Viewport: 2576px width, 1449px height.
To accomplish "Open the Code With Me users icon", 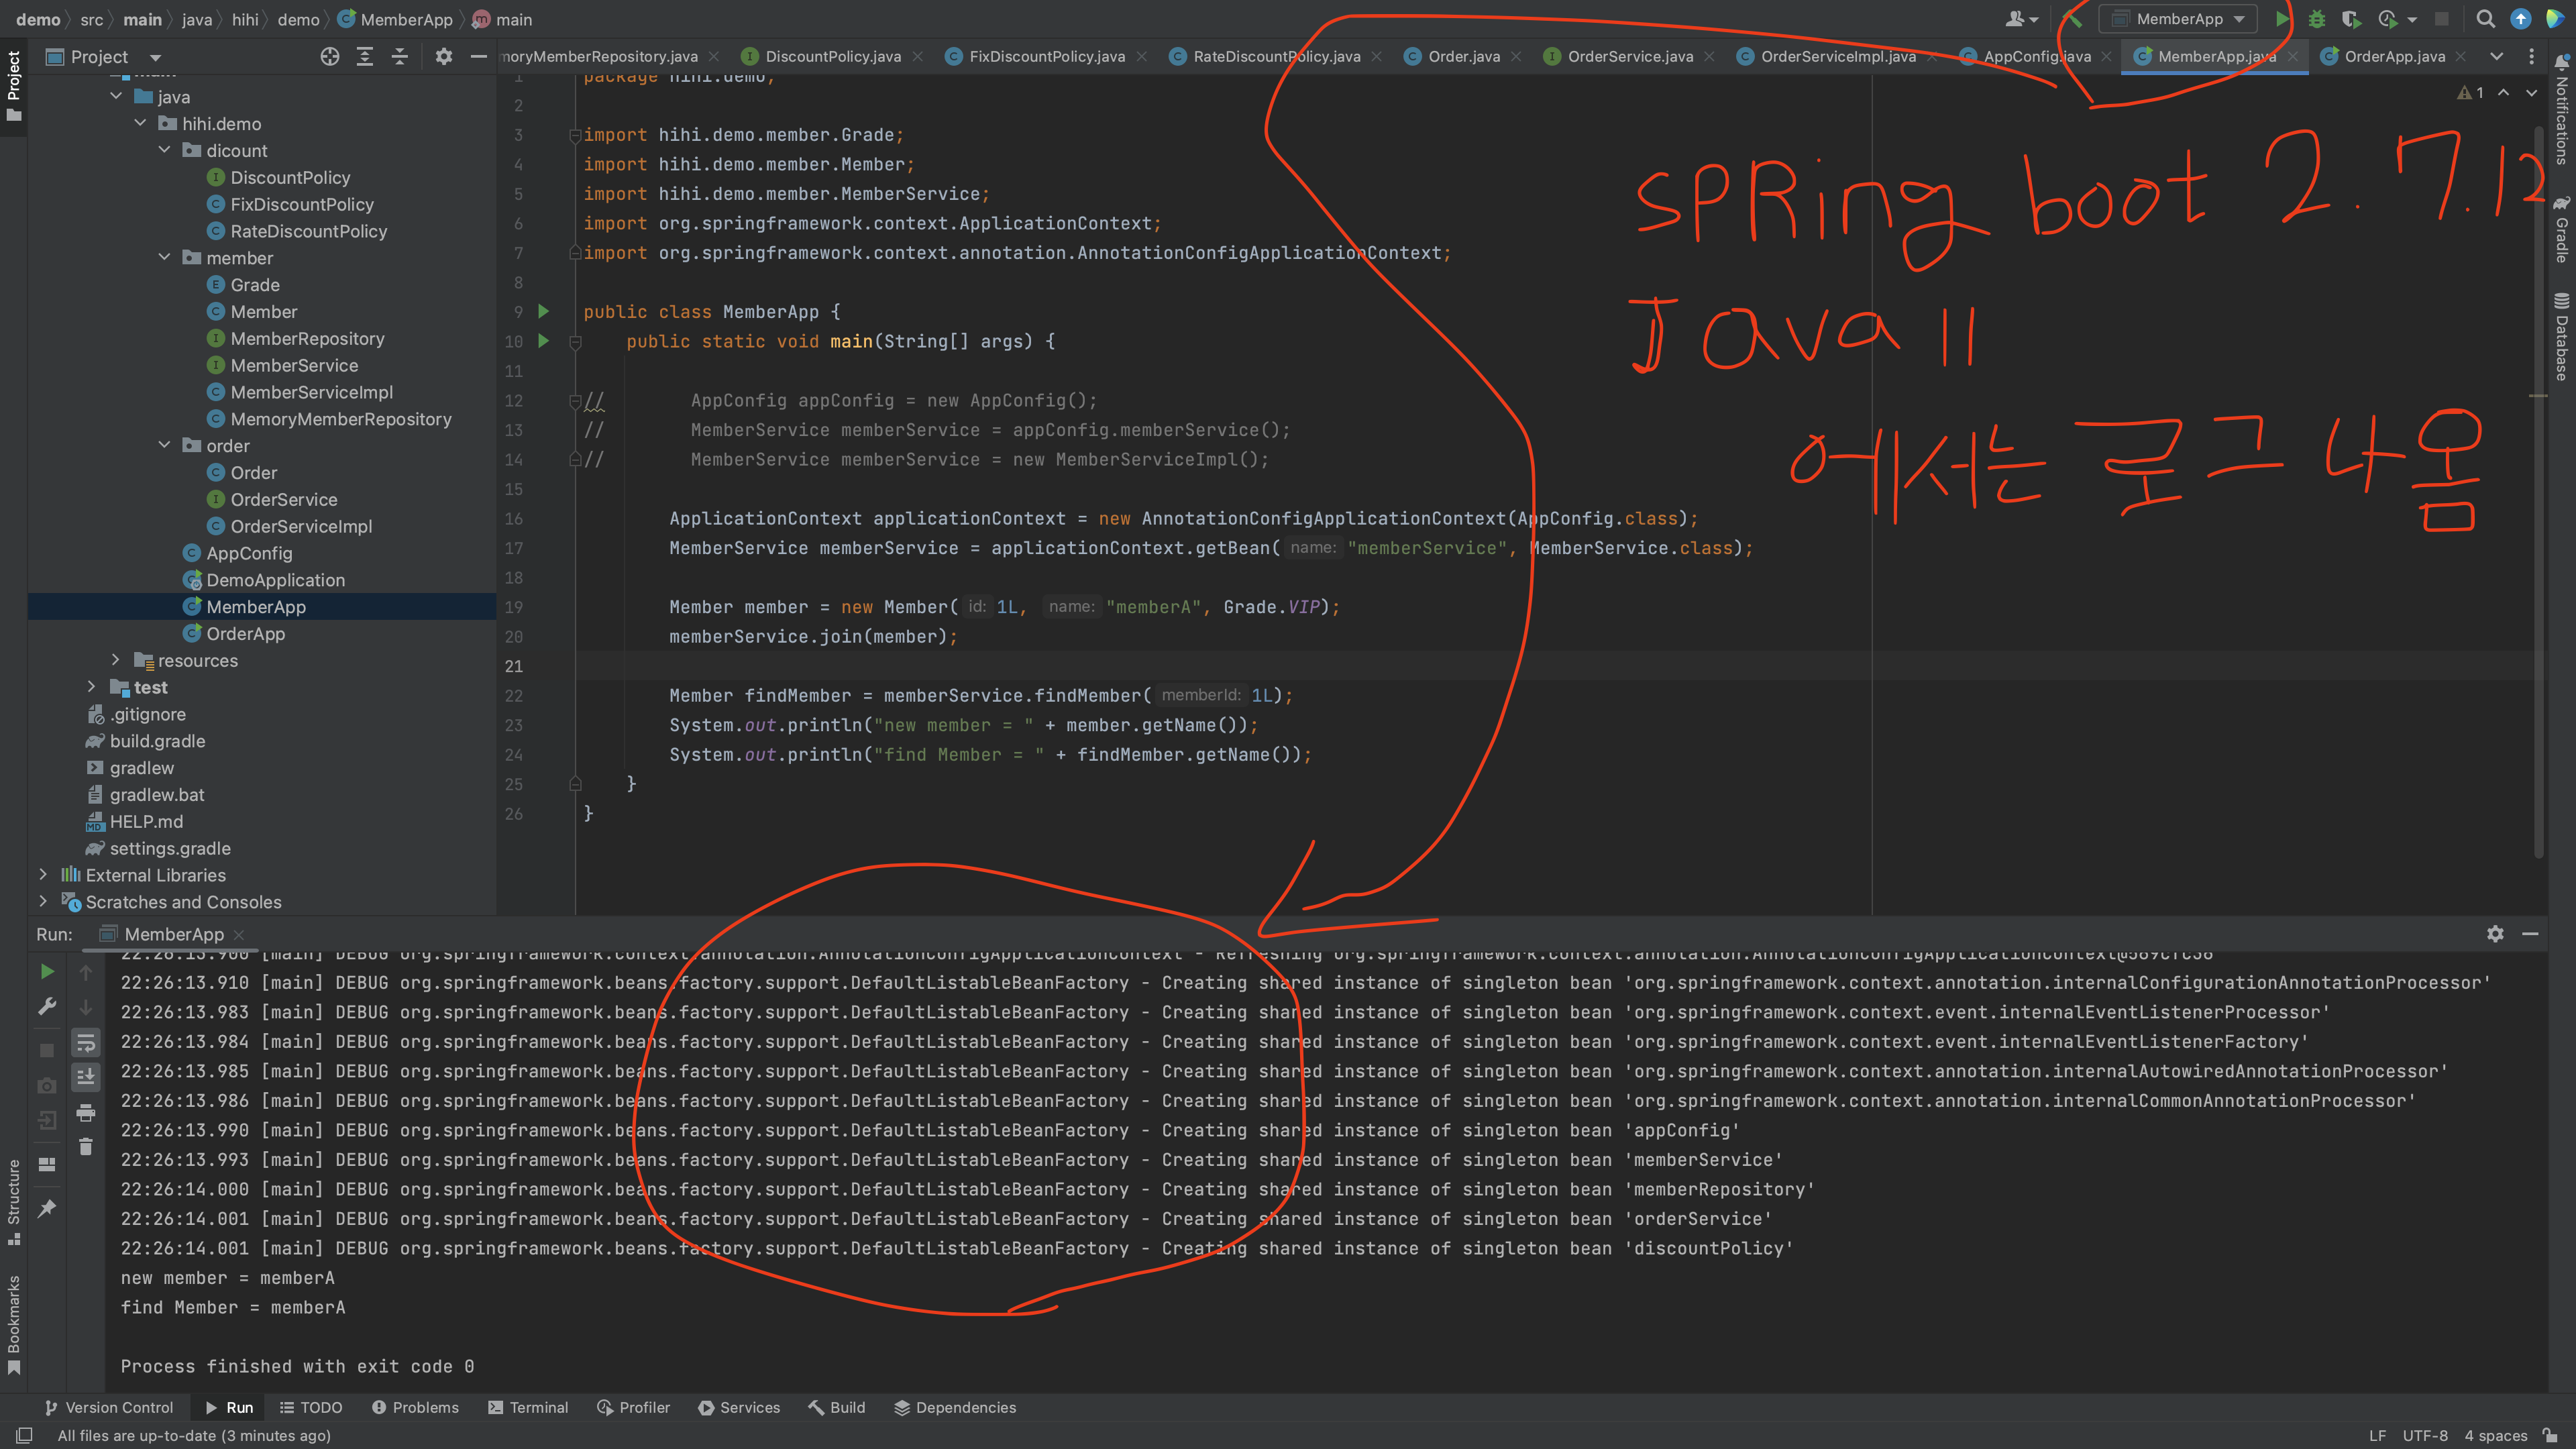I will coord(2022,19).
